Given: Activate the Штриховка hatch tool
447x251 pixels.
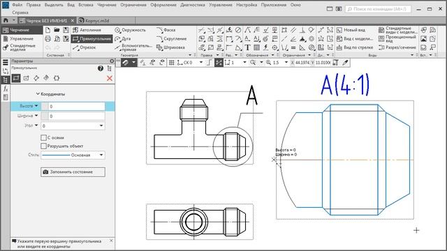Looking at the screenshot, I should pos(170,47).
